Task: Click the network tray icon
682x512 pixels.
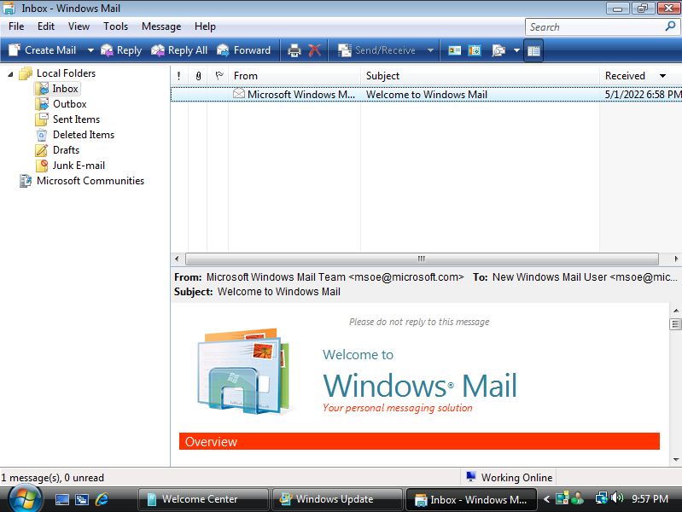Action: pos(601,498)
